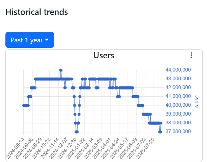Open the Past 1 year dropdown
Image resolution: width=207 pixels, height=162 pixels.
pyautogui.click(x=30, y=40)
